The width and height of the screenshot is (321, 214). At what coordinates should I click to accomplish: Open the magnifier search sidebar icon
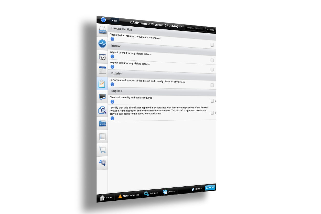(x=102, y=110)
